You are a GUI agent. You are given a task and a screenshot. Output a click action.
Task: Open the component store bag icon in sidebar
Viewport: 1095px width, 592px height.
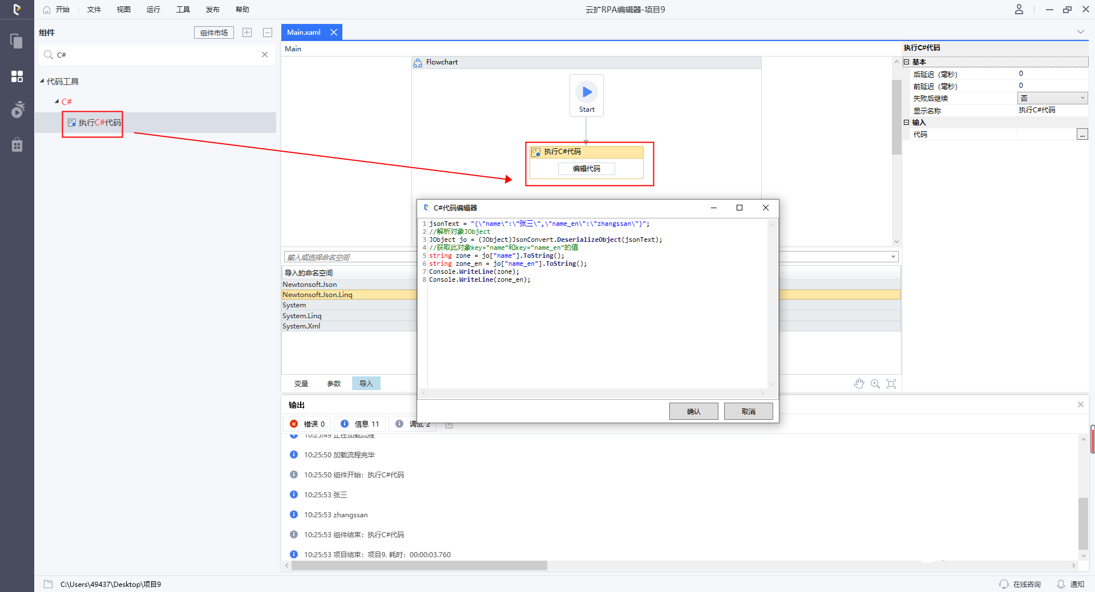coord(17,144)
